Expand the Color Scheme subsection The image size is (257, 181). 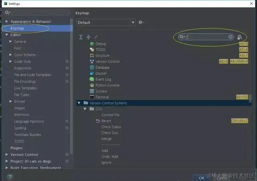coord(10,54)
